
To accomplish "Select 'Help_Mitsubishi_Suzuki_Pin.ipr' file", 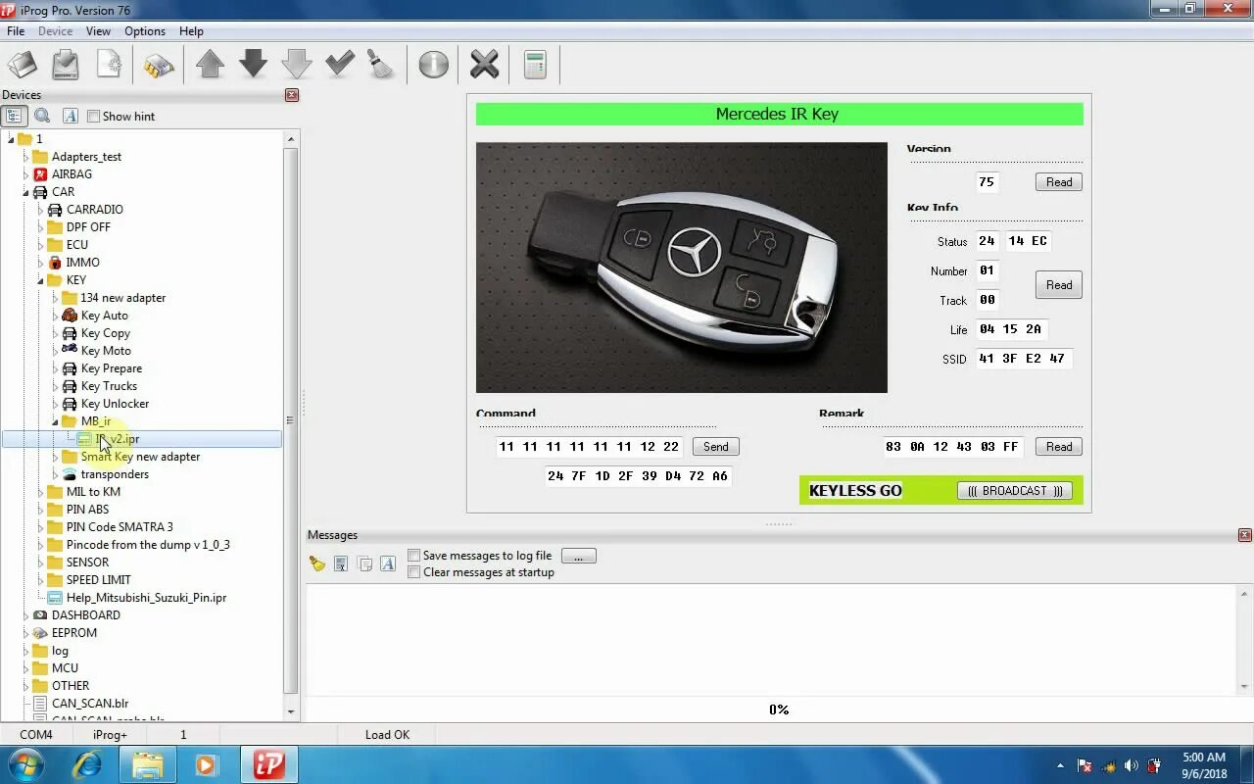I will point(146,598).
